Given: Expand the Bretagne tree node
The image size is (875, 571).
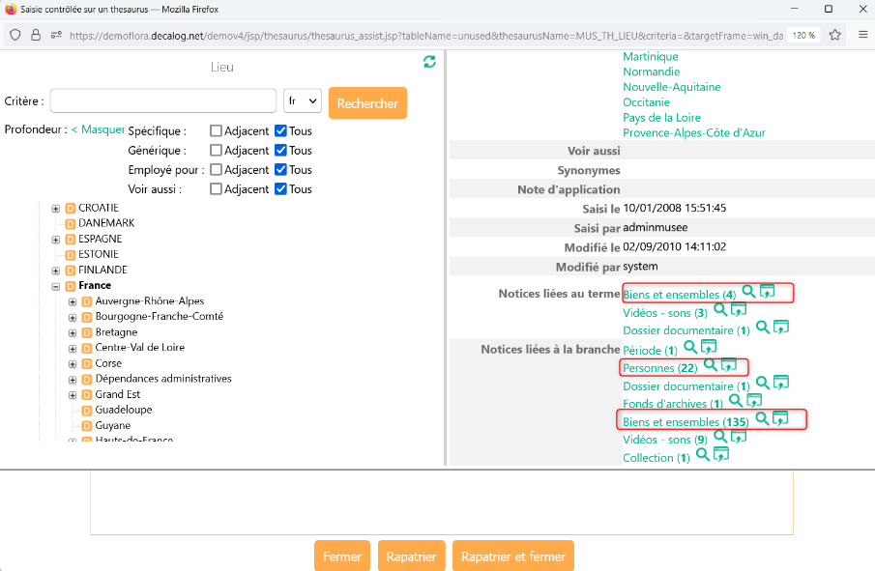Looking at the screenshot, I should coord(73,332).
